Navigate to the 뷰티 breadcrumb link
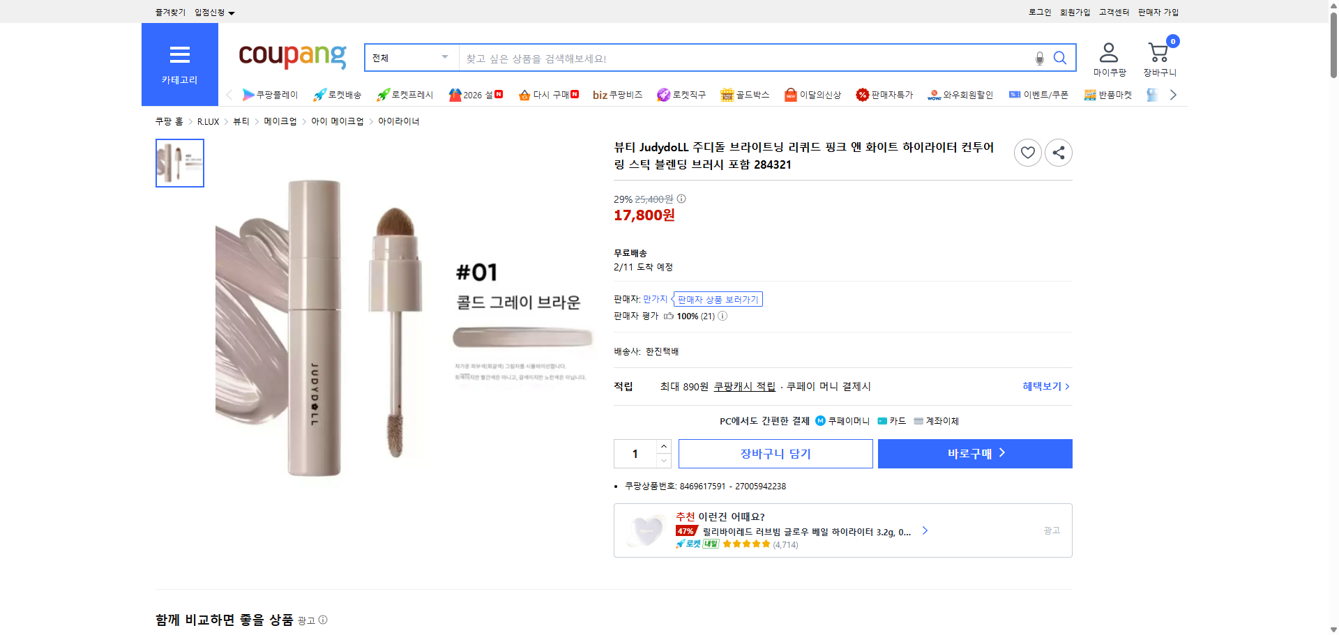The image size is (1339, 635). point(241,121)
